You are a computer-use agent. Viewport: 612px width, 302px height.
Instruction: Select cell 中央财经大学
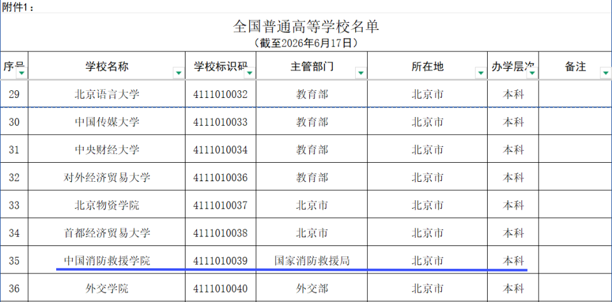(x=106, y=149)
